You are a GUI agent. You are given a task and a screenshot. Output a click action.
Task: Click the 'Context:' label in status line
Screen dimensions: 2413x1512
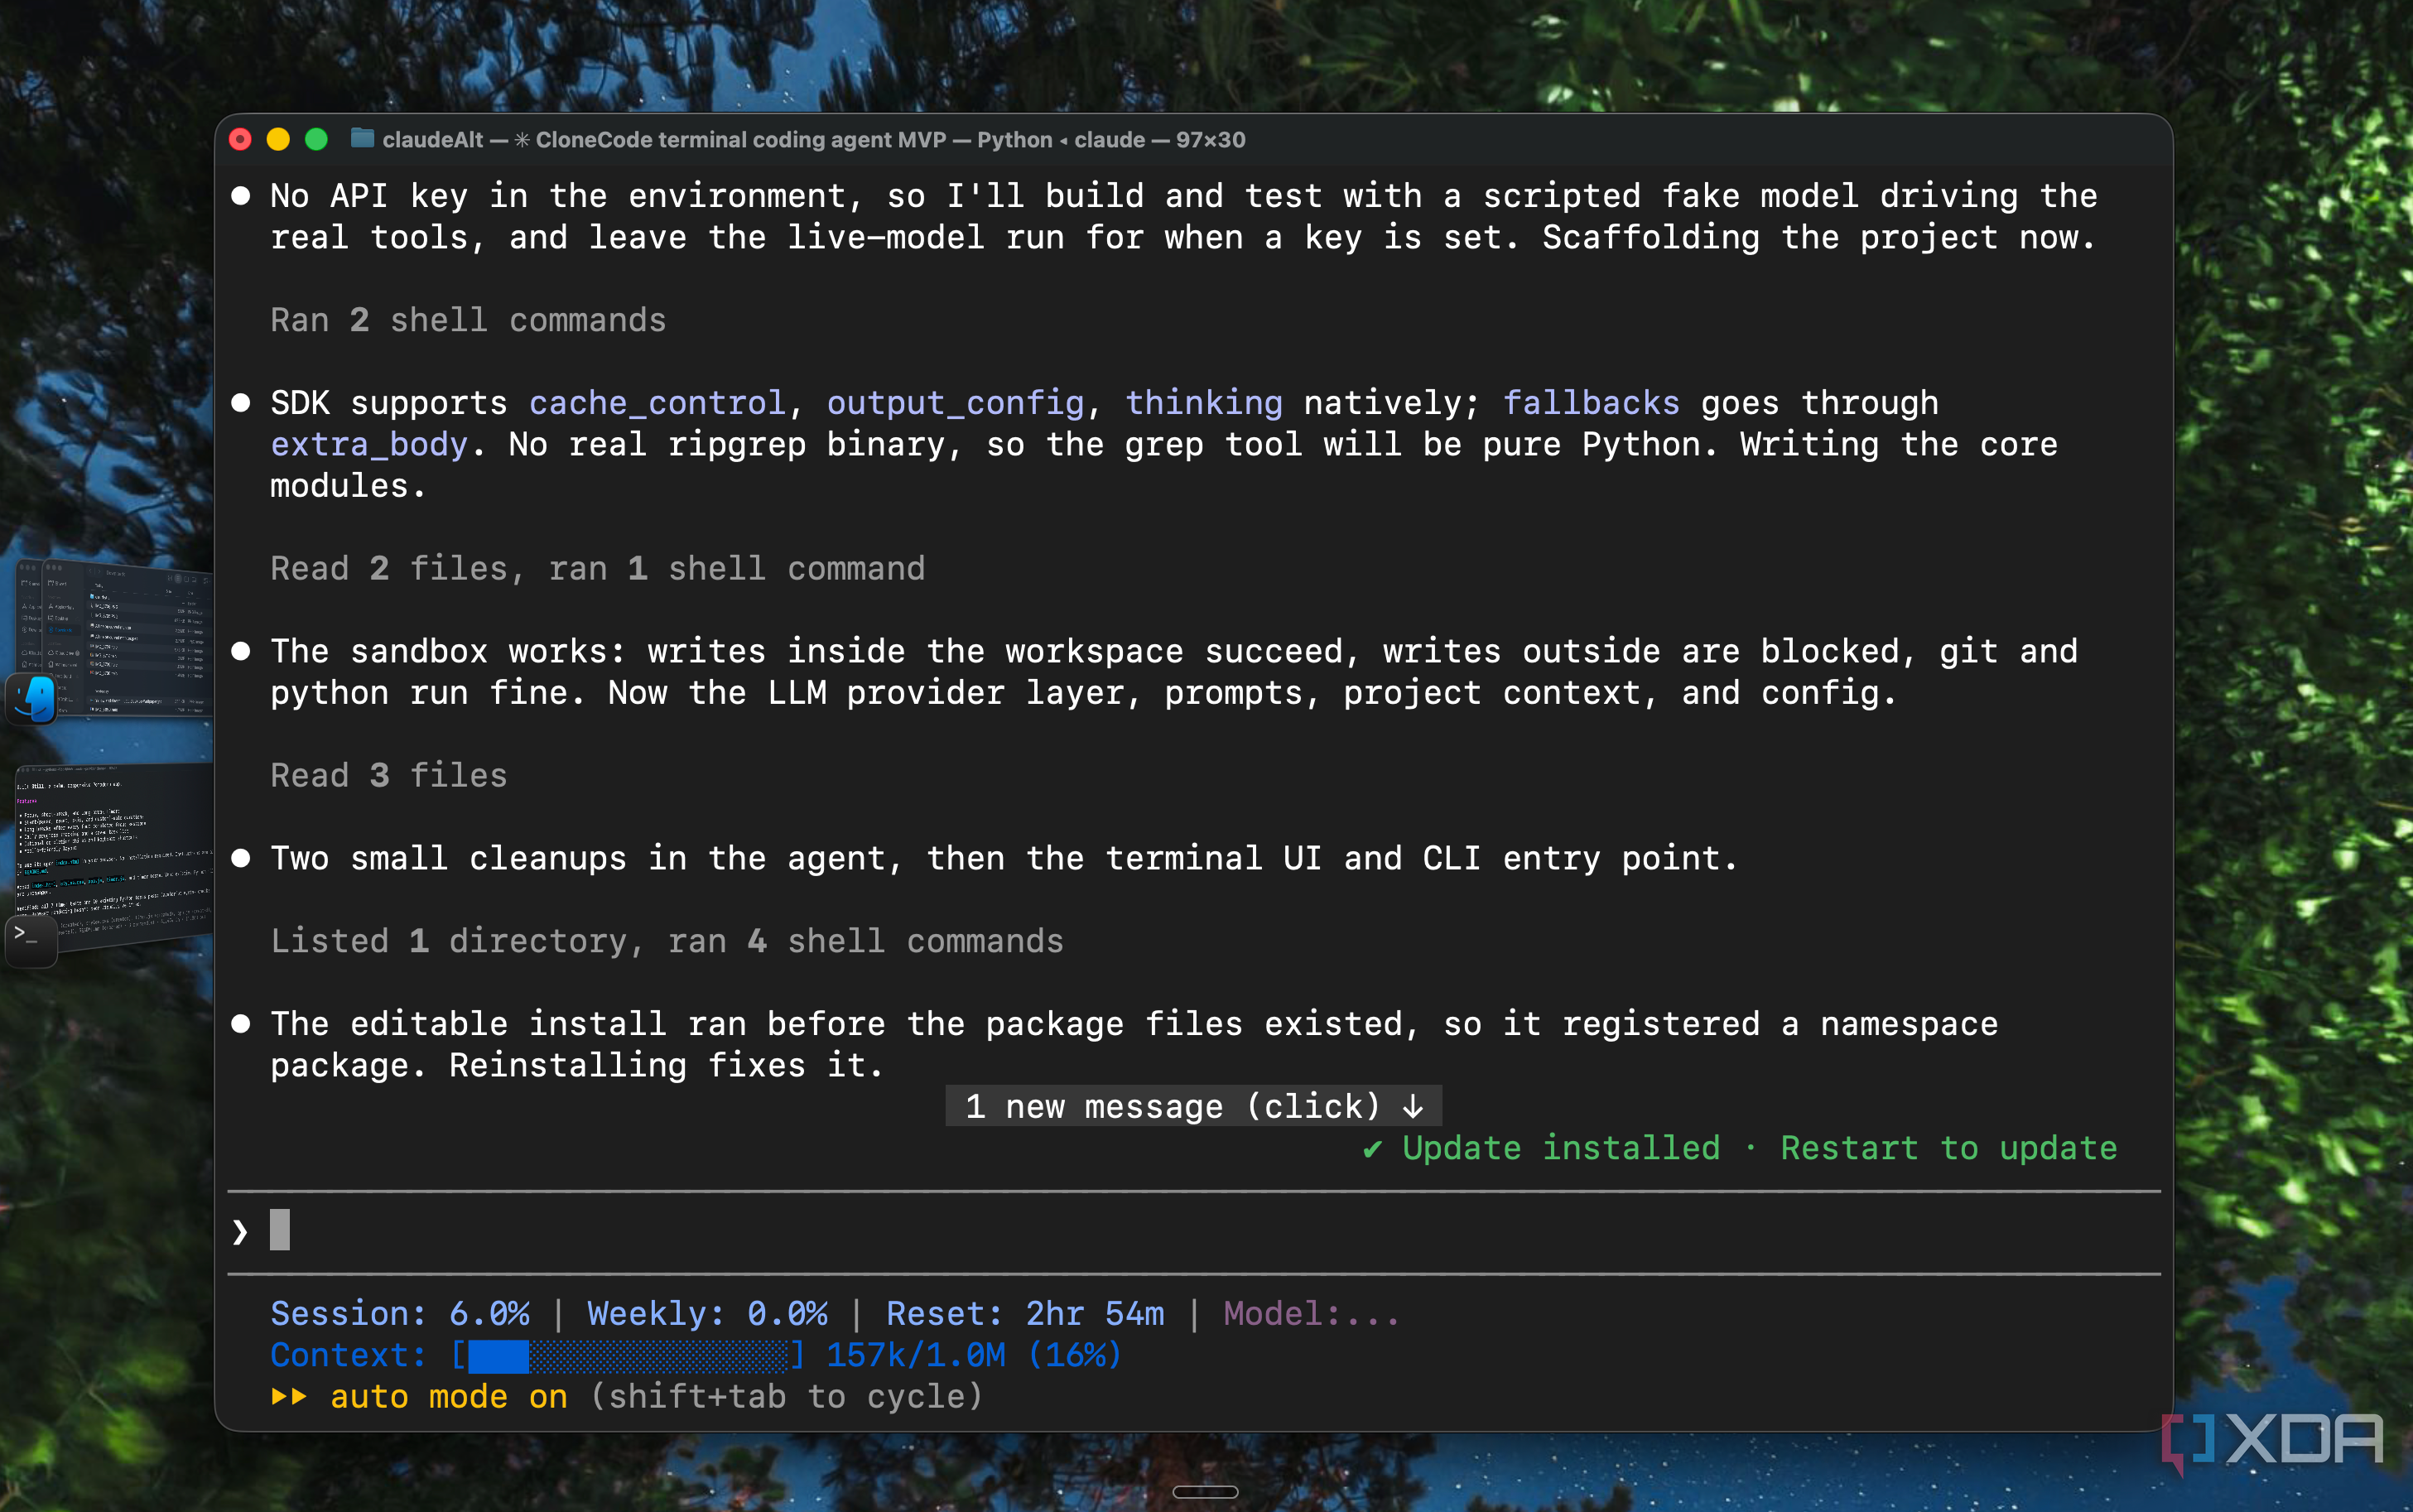(x=349, y=1356)
